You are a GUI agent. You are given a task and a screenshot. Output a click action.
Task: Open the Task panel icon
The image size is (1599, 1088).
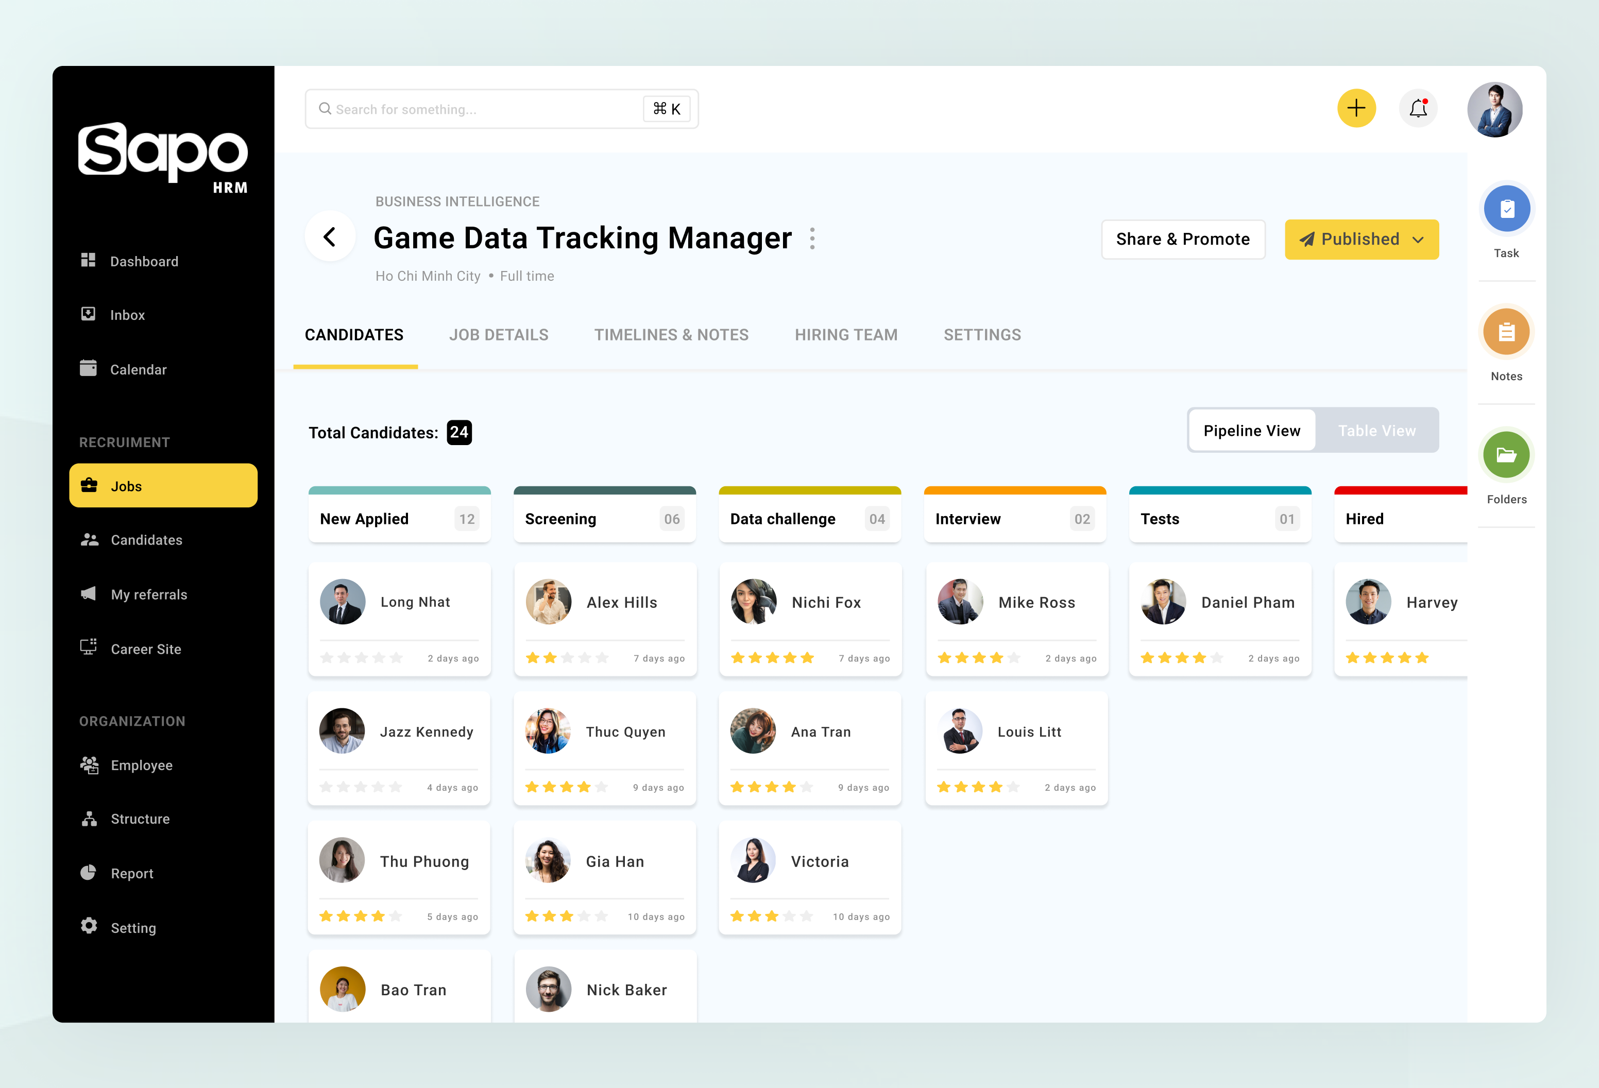coord(1506,209)
